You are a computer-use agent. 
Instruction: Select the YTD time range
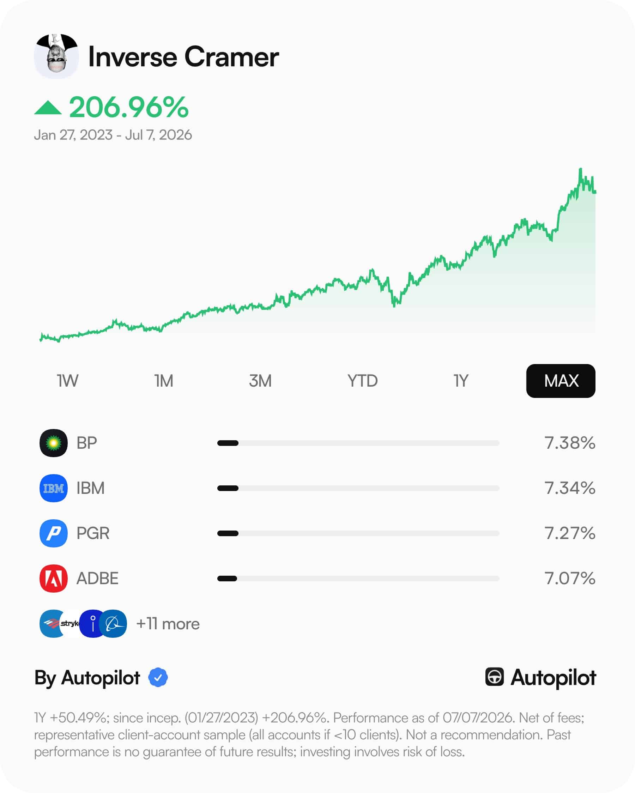362,381
